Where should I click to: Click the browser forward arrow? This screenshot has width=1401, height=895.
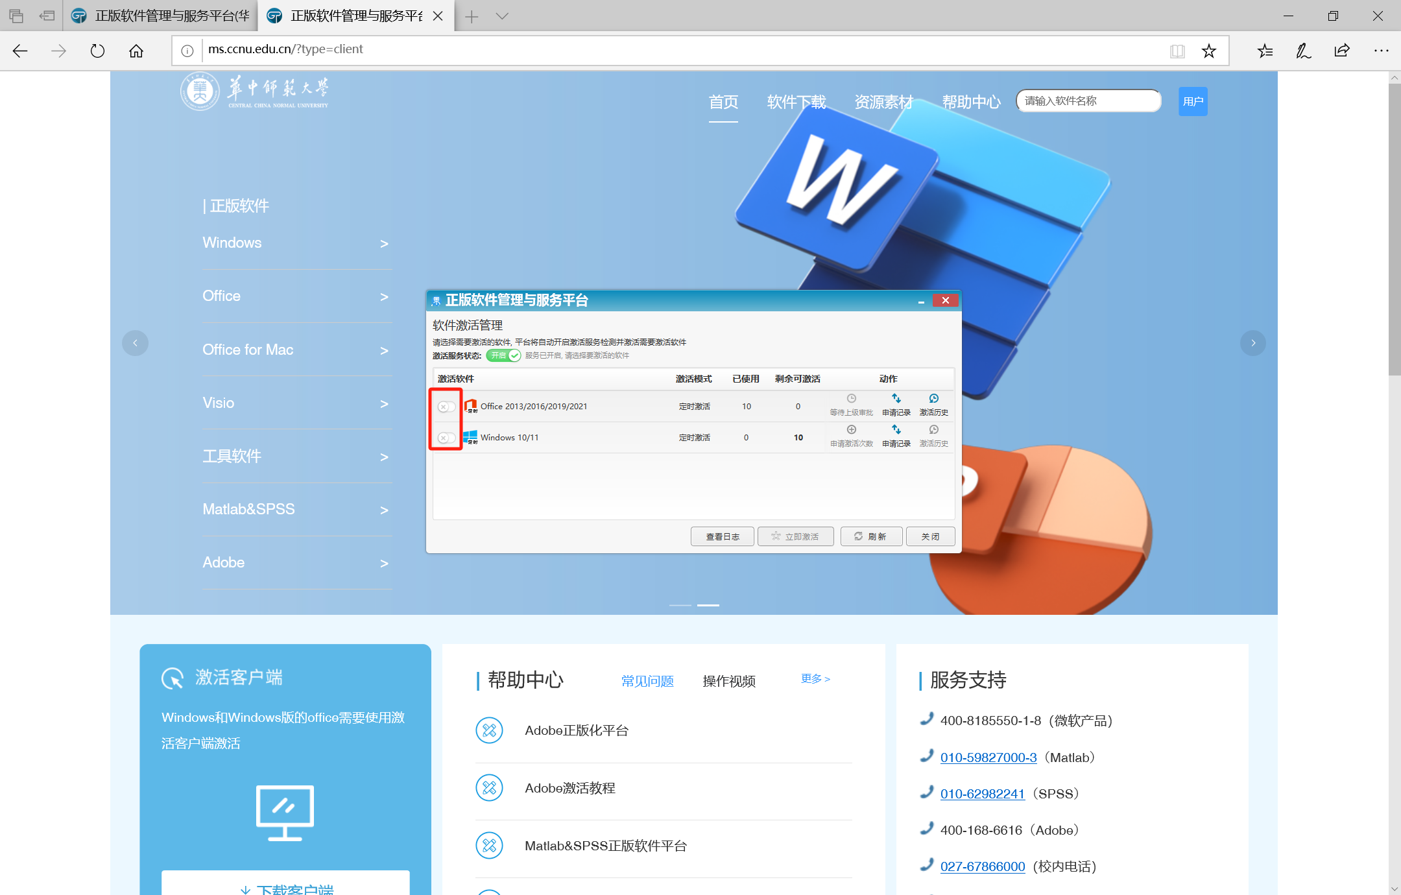pyautogui.click(x=59, y=51)
